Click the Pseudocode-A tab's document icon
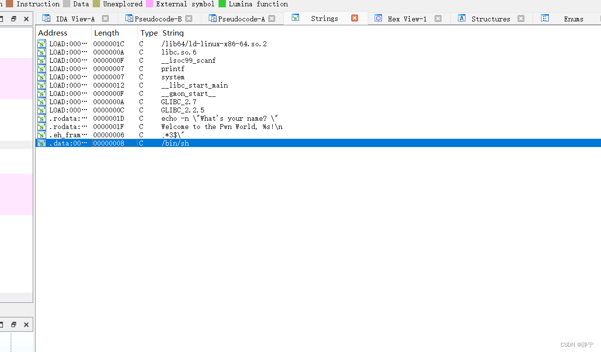Image resolution: width=601 pixels, height=352 pixels. pyautogui.click(x=213, y=19)
